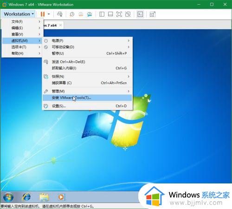The image size is (232, 209).
Task: Open the 编辑(E) menu item
Action: tap(22, 28)
